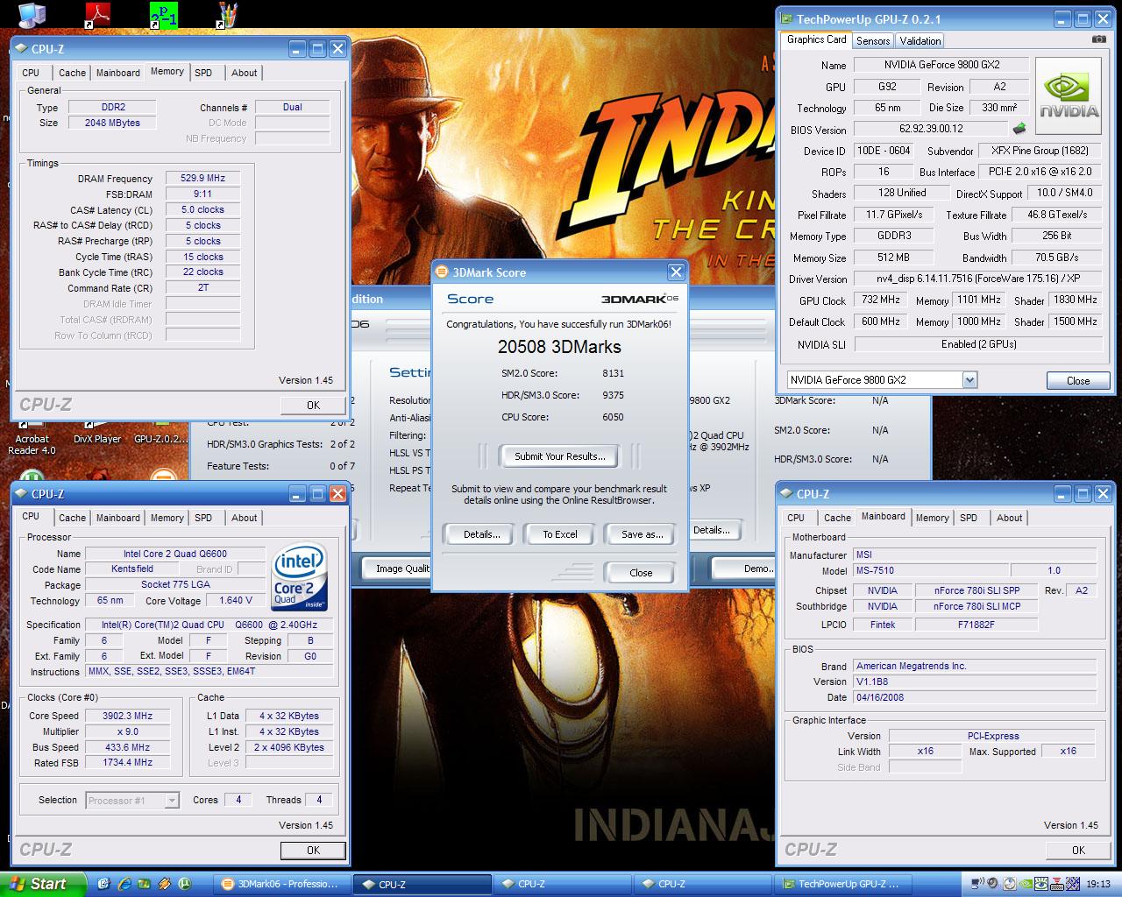Click DRAM Frequency value 529.9 MHz

click(202, 179)
